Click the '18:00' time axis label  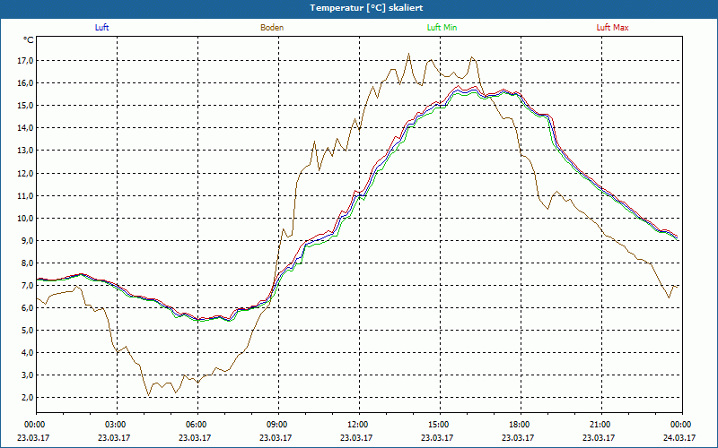pos(521,425)
